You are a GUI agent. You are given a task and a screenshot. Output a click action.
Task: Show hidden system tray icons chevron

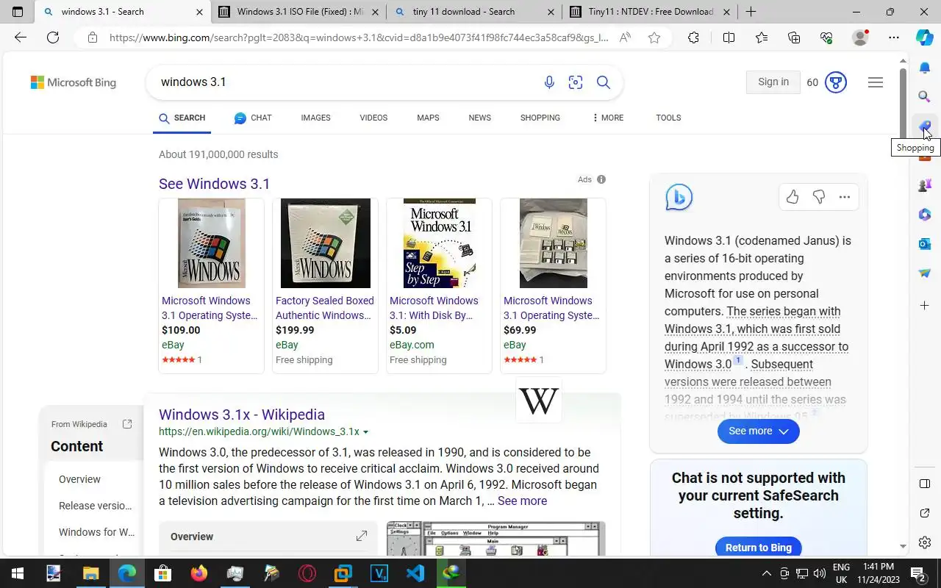click(x=766, y=573)
